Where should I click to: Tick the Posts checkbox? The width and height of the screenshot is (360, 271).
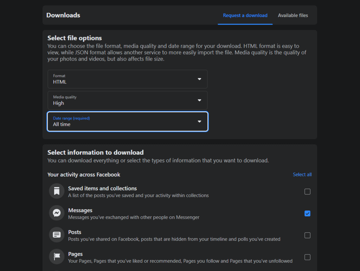pos(307,235)
